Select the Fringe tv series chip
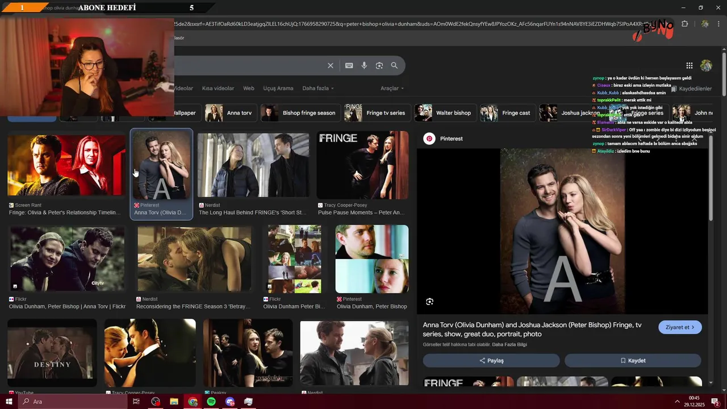 click(377, 113)
